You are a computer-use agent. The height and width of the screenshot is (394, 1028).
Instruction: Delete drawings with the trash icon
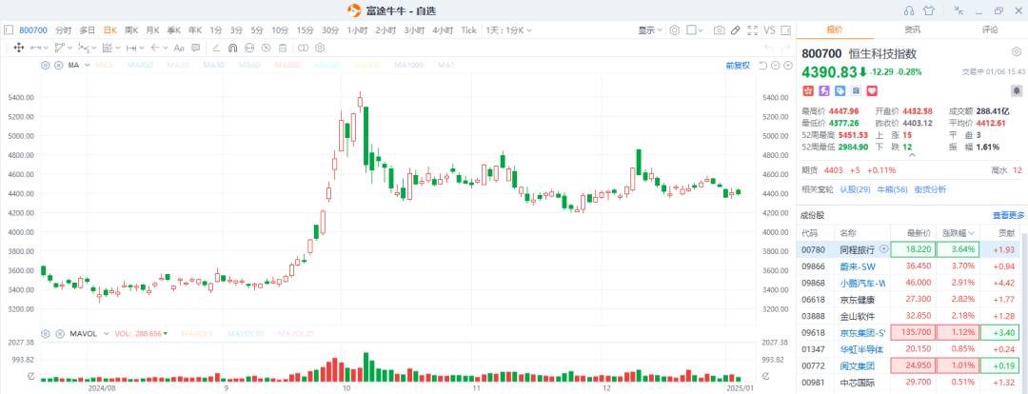click(x=283, y=48)
